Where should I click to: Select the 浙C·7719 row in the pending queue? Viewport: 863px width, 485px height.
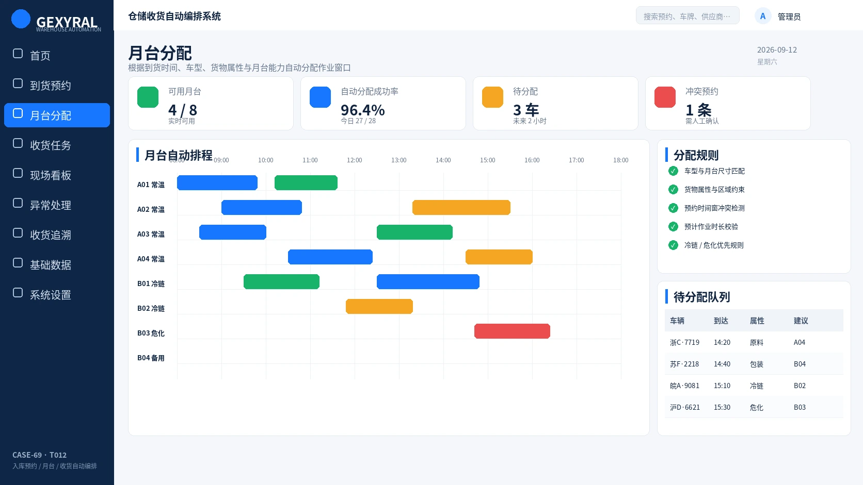[x=754, y=342]
